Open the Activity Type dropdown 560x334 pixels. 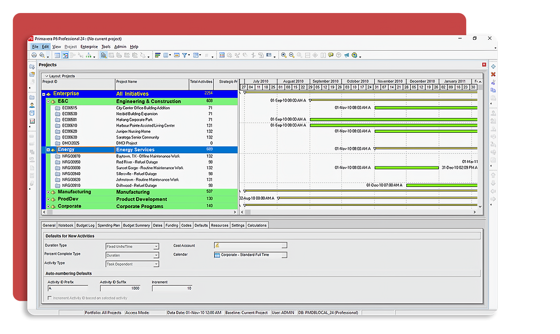(156, 264)
